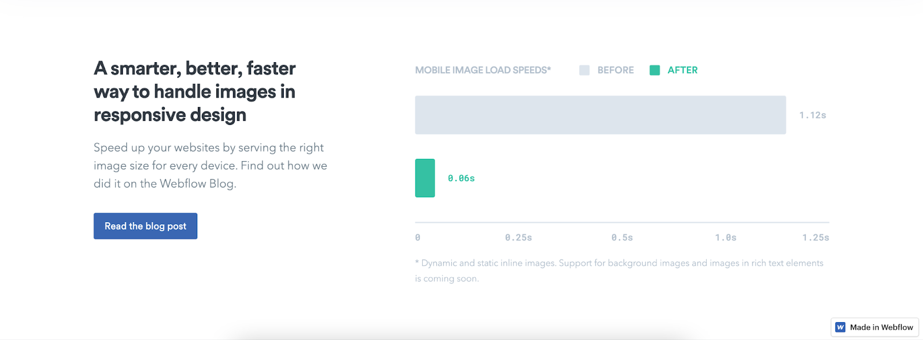Click the paragraph mentioning the Webflow Blog
This screenshot has height=340, width=923.
point(211,166)
